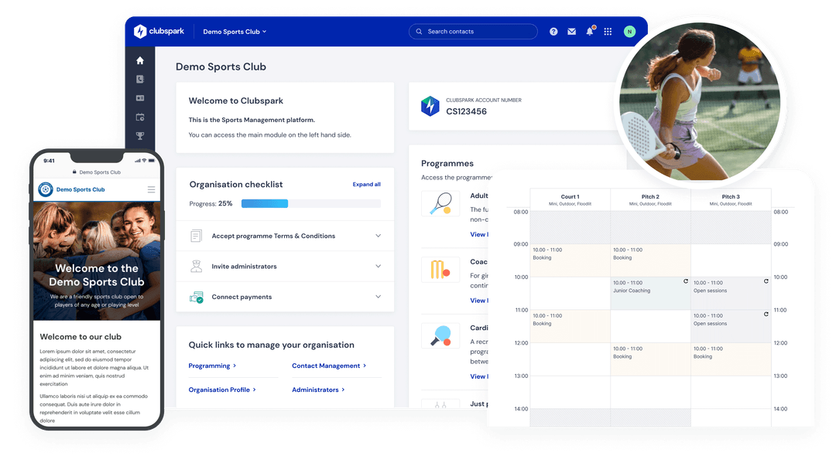
Task: Open the Demo Sports Club dropdown
Action: click(235, 32)
